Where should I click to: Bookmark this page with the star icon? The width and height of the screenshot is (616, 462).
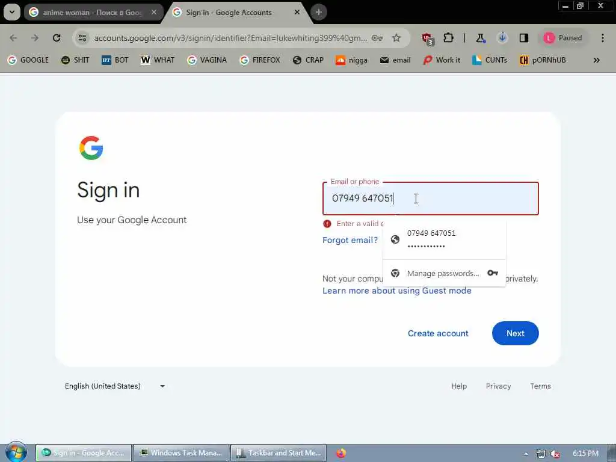[396, 38]
